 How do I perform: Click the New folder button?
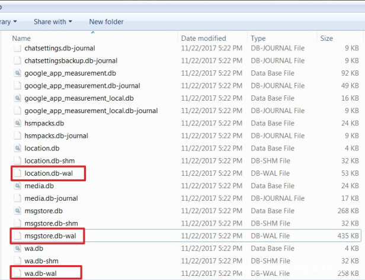pos(106,22)
